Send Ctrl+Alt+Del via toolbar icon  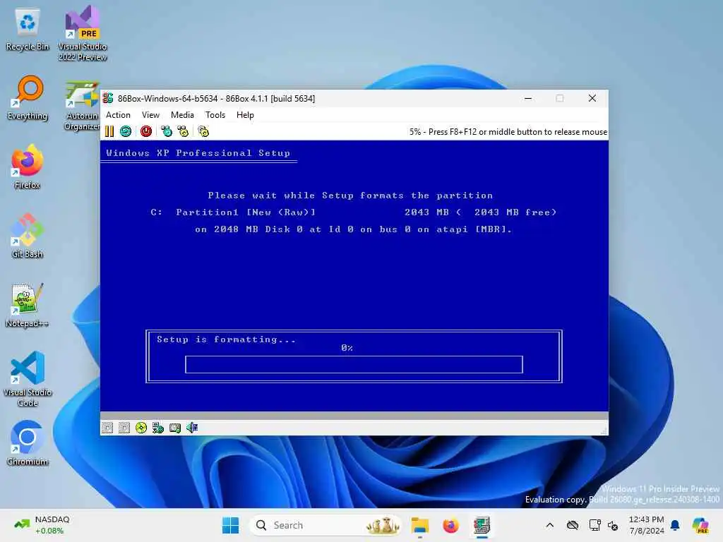[167, 131]
